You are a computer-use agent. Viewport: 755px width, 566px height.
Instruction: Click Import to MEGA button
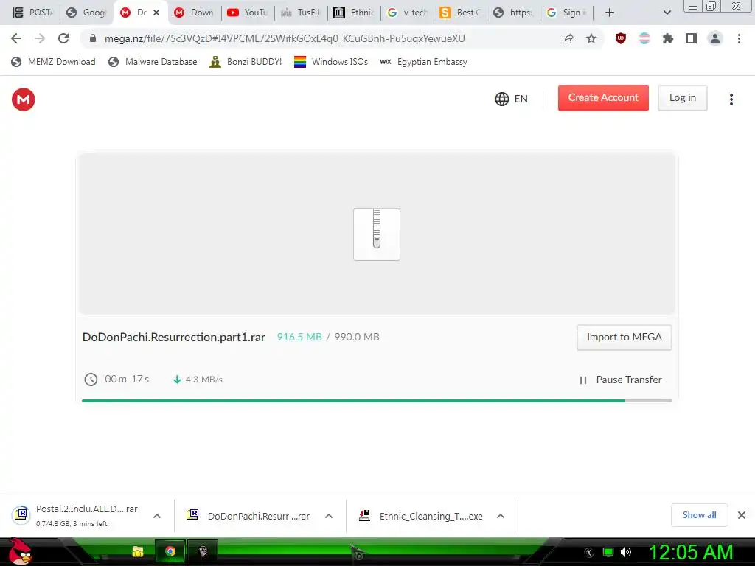point(624,338)
